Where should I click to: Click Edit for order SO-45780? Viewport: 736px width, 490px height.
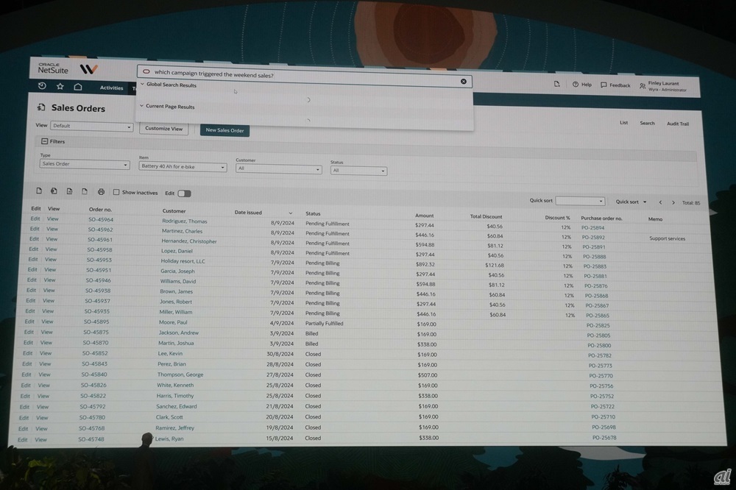click(24, 418)
